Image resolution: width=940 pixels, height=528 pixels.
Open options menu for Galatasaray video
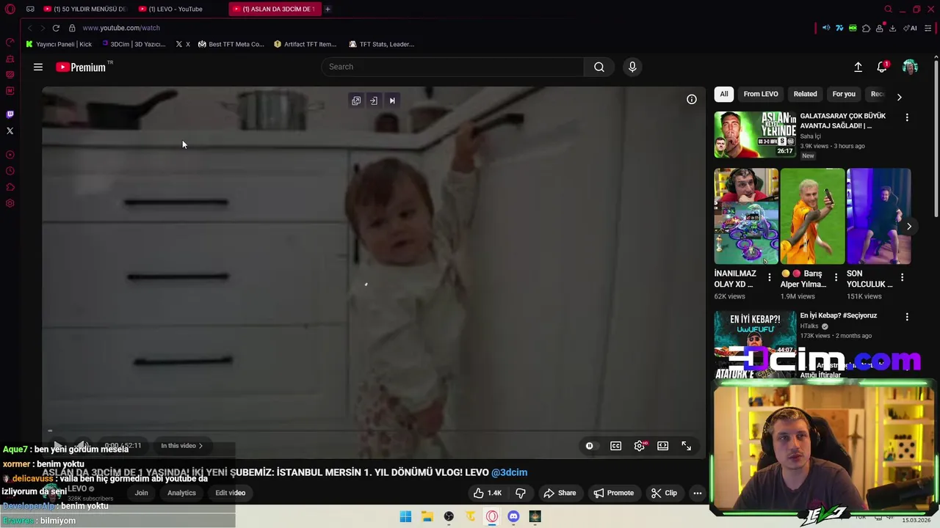(x=907, y=117)
